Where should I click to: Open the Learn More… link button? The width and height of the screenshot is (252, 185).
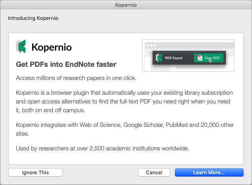click(209, 172)
